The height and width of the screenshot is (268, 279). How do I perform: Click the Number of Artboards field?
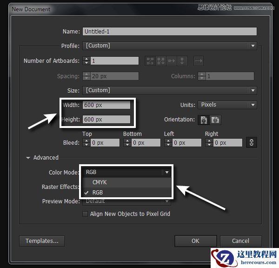click(114, 61)
